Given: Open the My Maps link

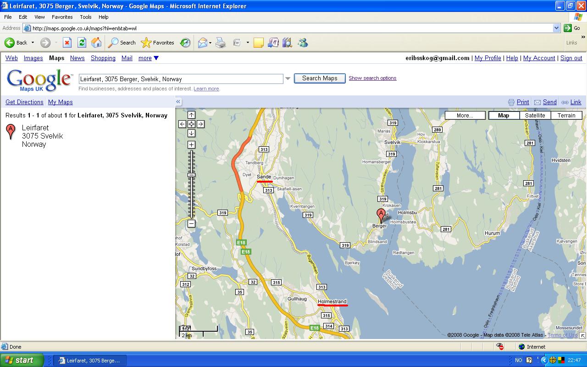Looking at the screenshot, I should [x=61, y=102].
